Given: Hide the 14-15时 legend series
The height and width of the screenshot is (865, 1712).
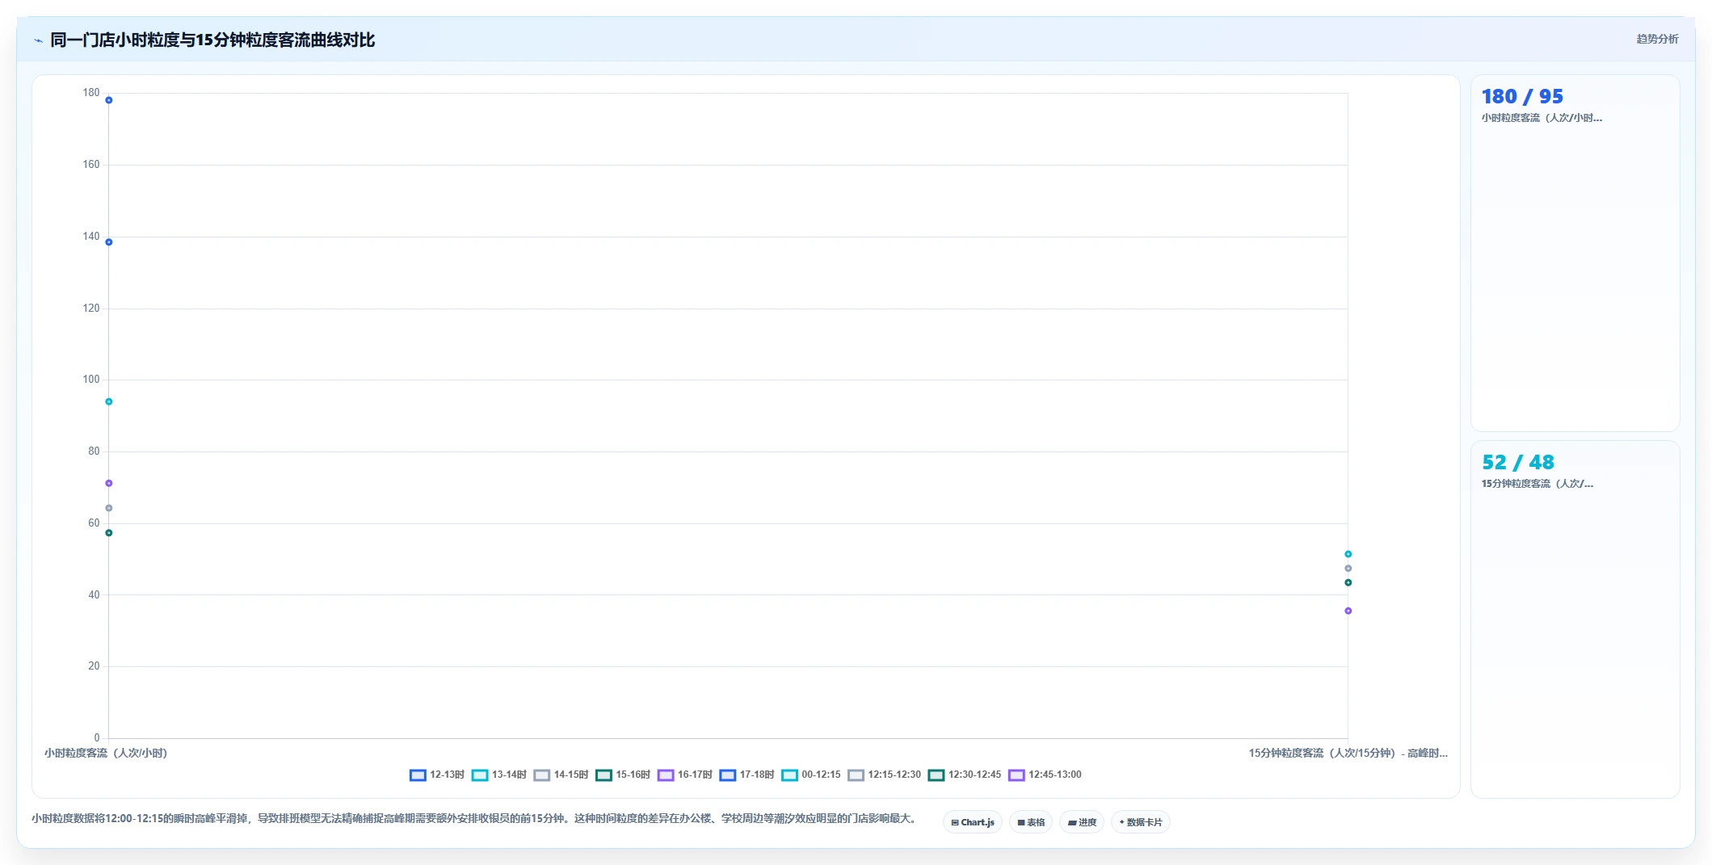Looking at the screenshot, I should pos(561,775).
